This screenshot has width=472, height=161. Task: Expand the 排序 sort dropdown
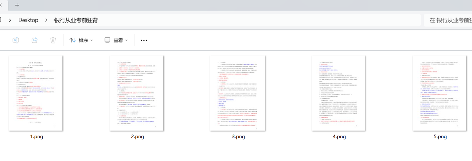(81, 40)
